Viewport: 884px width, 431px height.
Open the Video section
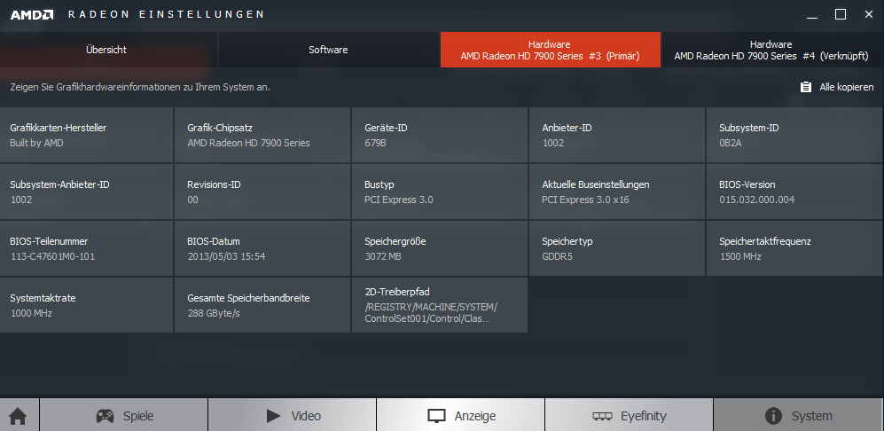[x=292, y=416]
